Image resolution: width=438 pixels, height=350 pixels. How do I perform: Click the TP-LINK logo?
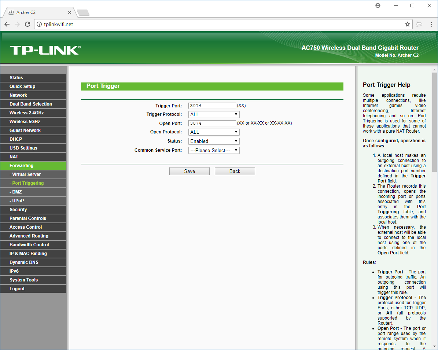tap(45, 50)
